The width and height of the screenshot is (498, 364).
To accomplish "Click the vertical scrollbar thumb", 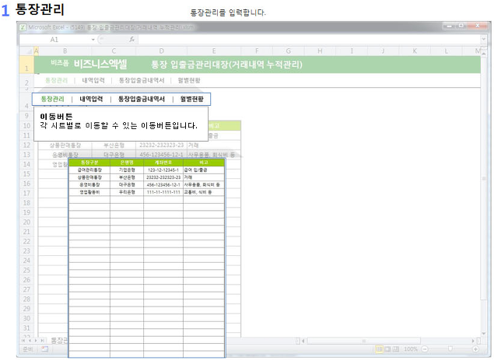I will pyautogui.click(x=484, y=177).
